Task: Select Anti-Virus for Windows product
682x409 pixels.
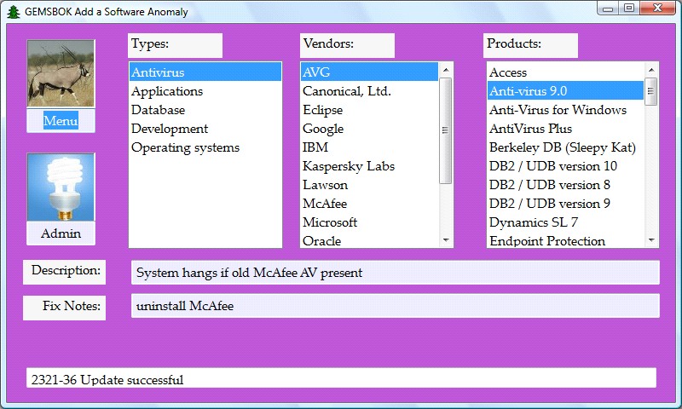Action: tap(565, 110)
